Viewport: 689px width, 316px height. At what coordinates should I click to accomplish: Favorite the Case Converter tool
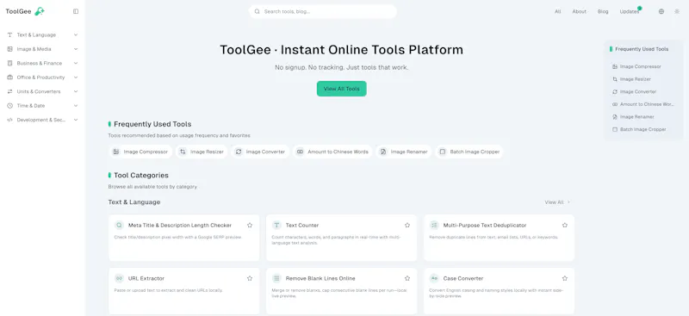(565, 278)
